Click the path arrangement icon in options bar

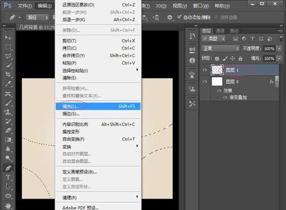(x=156, y=18)
